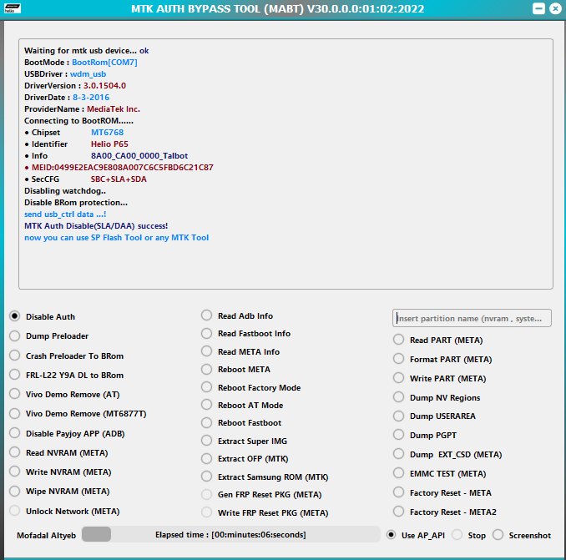Close the MABT window

[x=555, y=8]
